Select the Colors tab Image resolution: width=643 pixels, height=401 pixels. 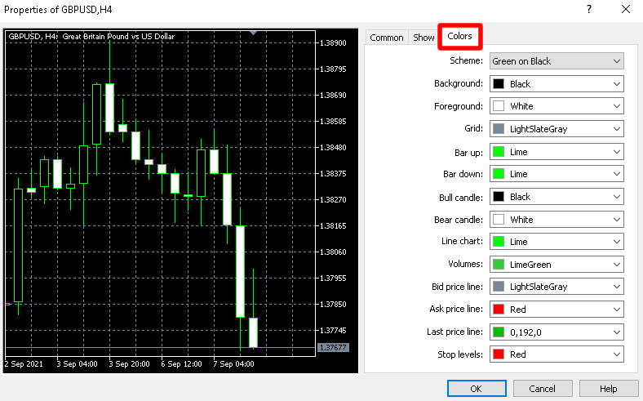coord(459,36)
